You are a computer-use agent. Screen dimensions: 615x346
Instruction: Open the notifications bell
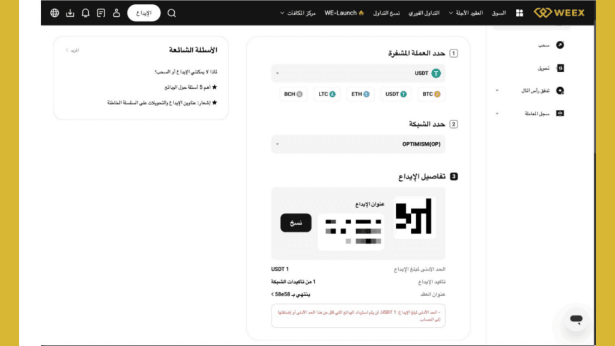click(85, 13)
